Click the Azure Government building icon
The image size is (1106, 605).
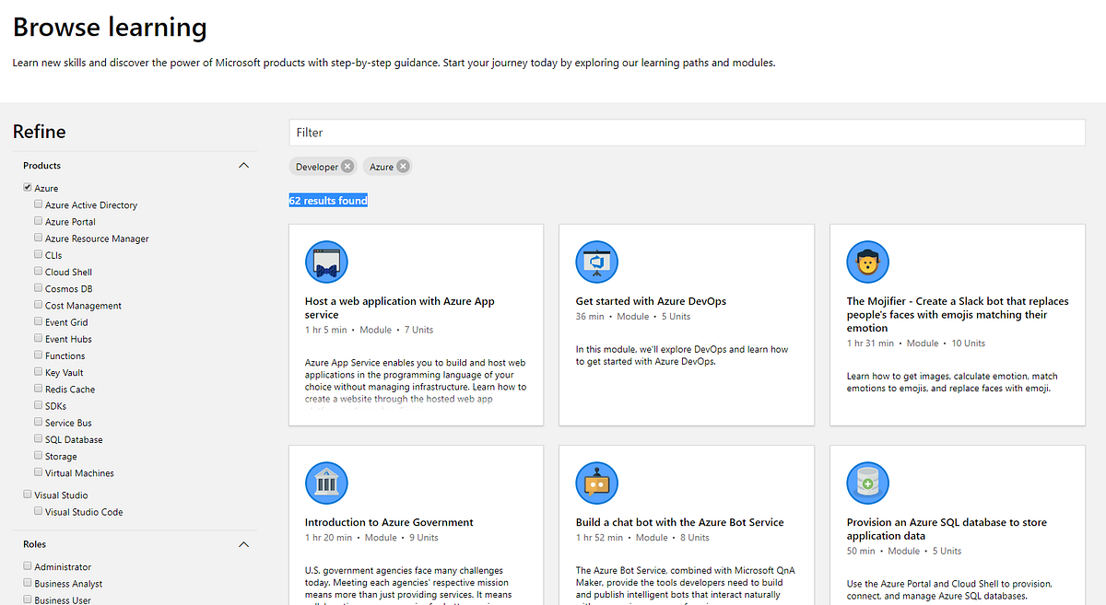(326, 483)
